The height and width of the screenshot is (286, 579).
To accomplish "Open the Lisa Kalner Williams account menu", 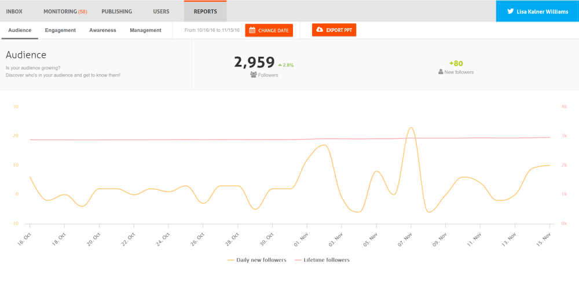I will [537, 12].
